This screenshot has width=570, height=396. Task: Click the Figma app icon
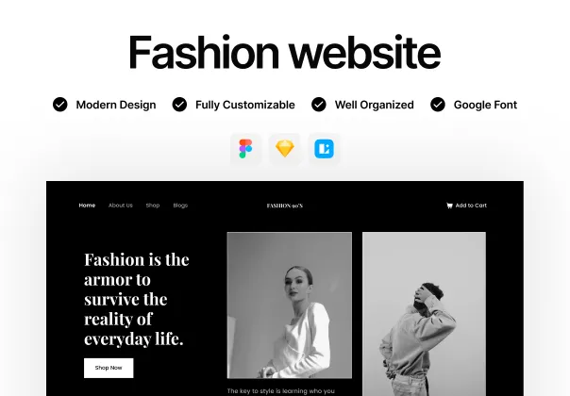click(245, 149)
